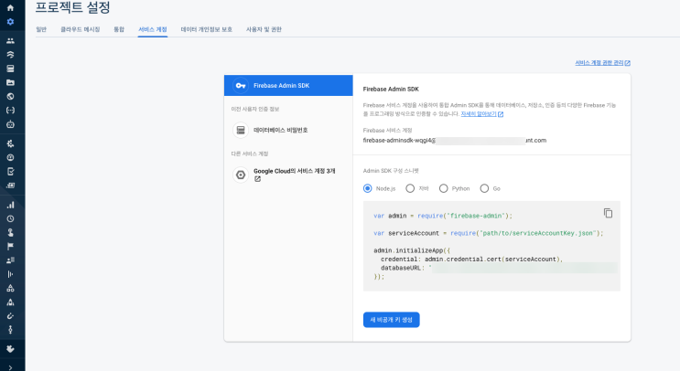Open Machine Learning robot icon
680x371 pixels.
point(10,124)
